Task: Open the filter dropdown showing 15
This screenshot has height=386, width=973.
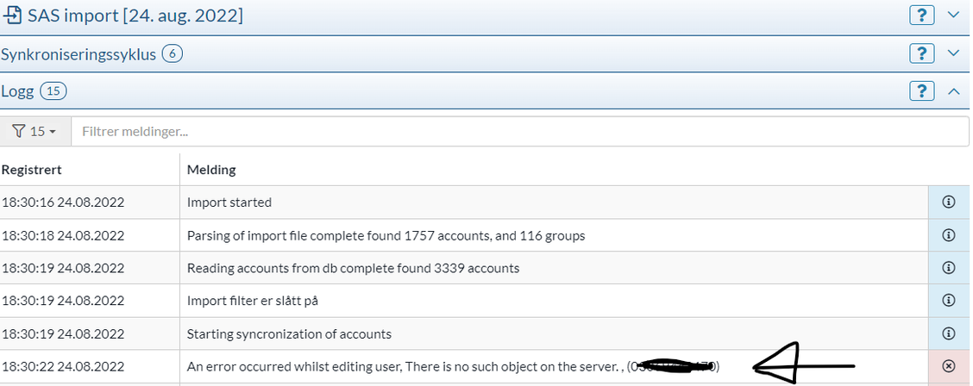Action: click(x=35, y=132)
